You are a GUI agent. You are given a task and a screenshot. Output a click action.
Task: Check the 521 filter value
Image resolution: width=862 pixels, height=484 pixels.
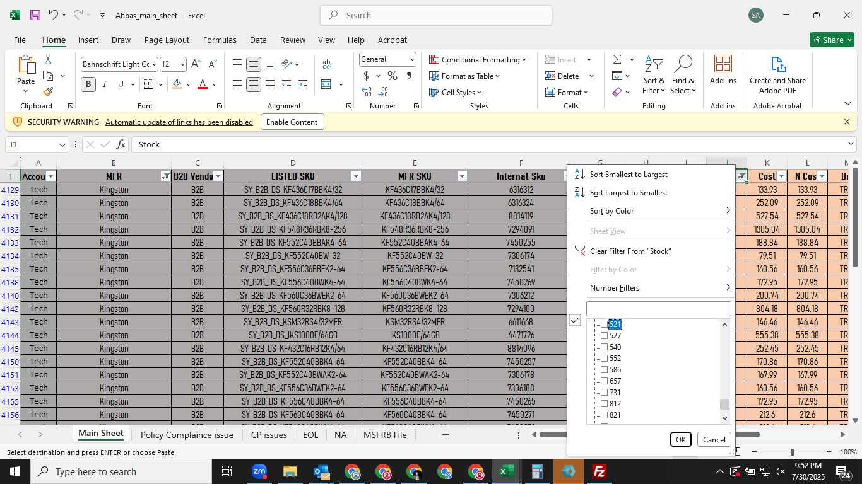coord(604,325)
